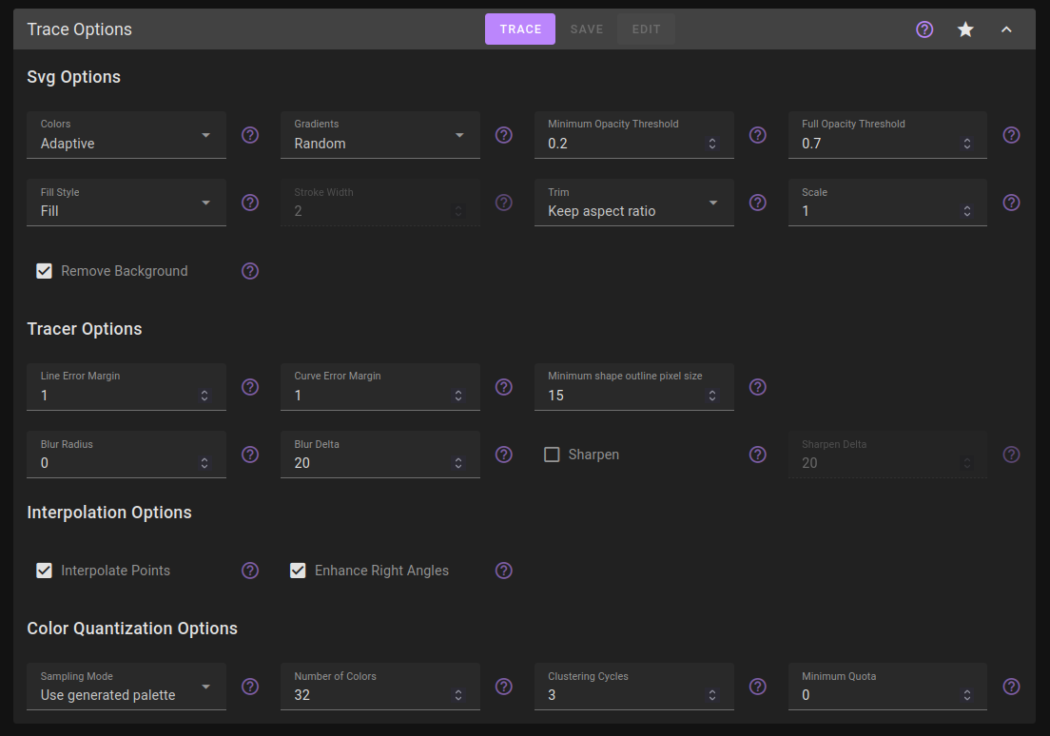Show help for Colors option
The height and width of the screenshot is (736, 1050).
coord(250,135)
